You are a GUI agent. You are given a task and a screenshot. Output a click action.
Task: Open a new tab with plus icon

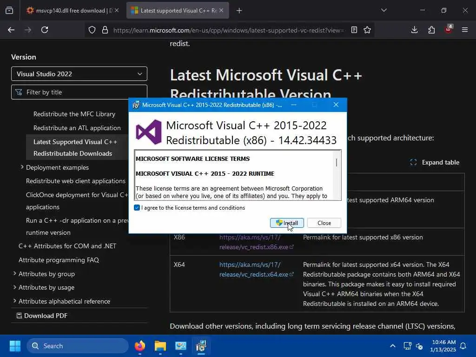point(239,11)
